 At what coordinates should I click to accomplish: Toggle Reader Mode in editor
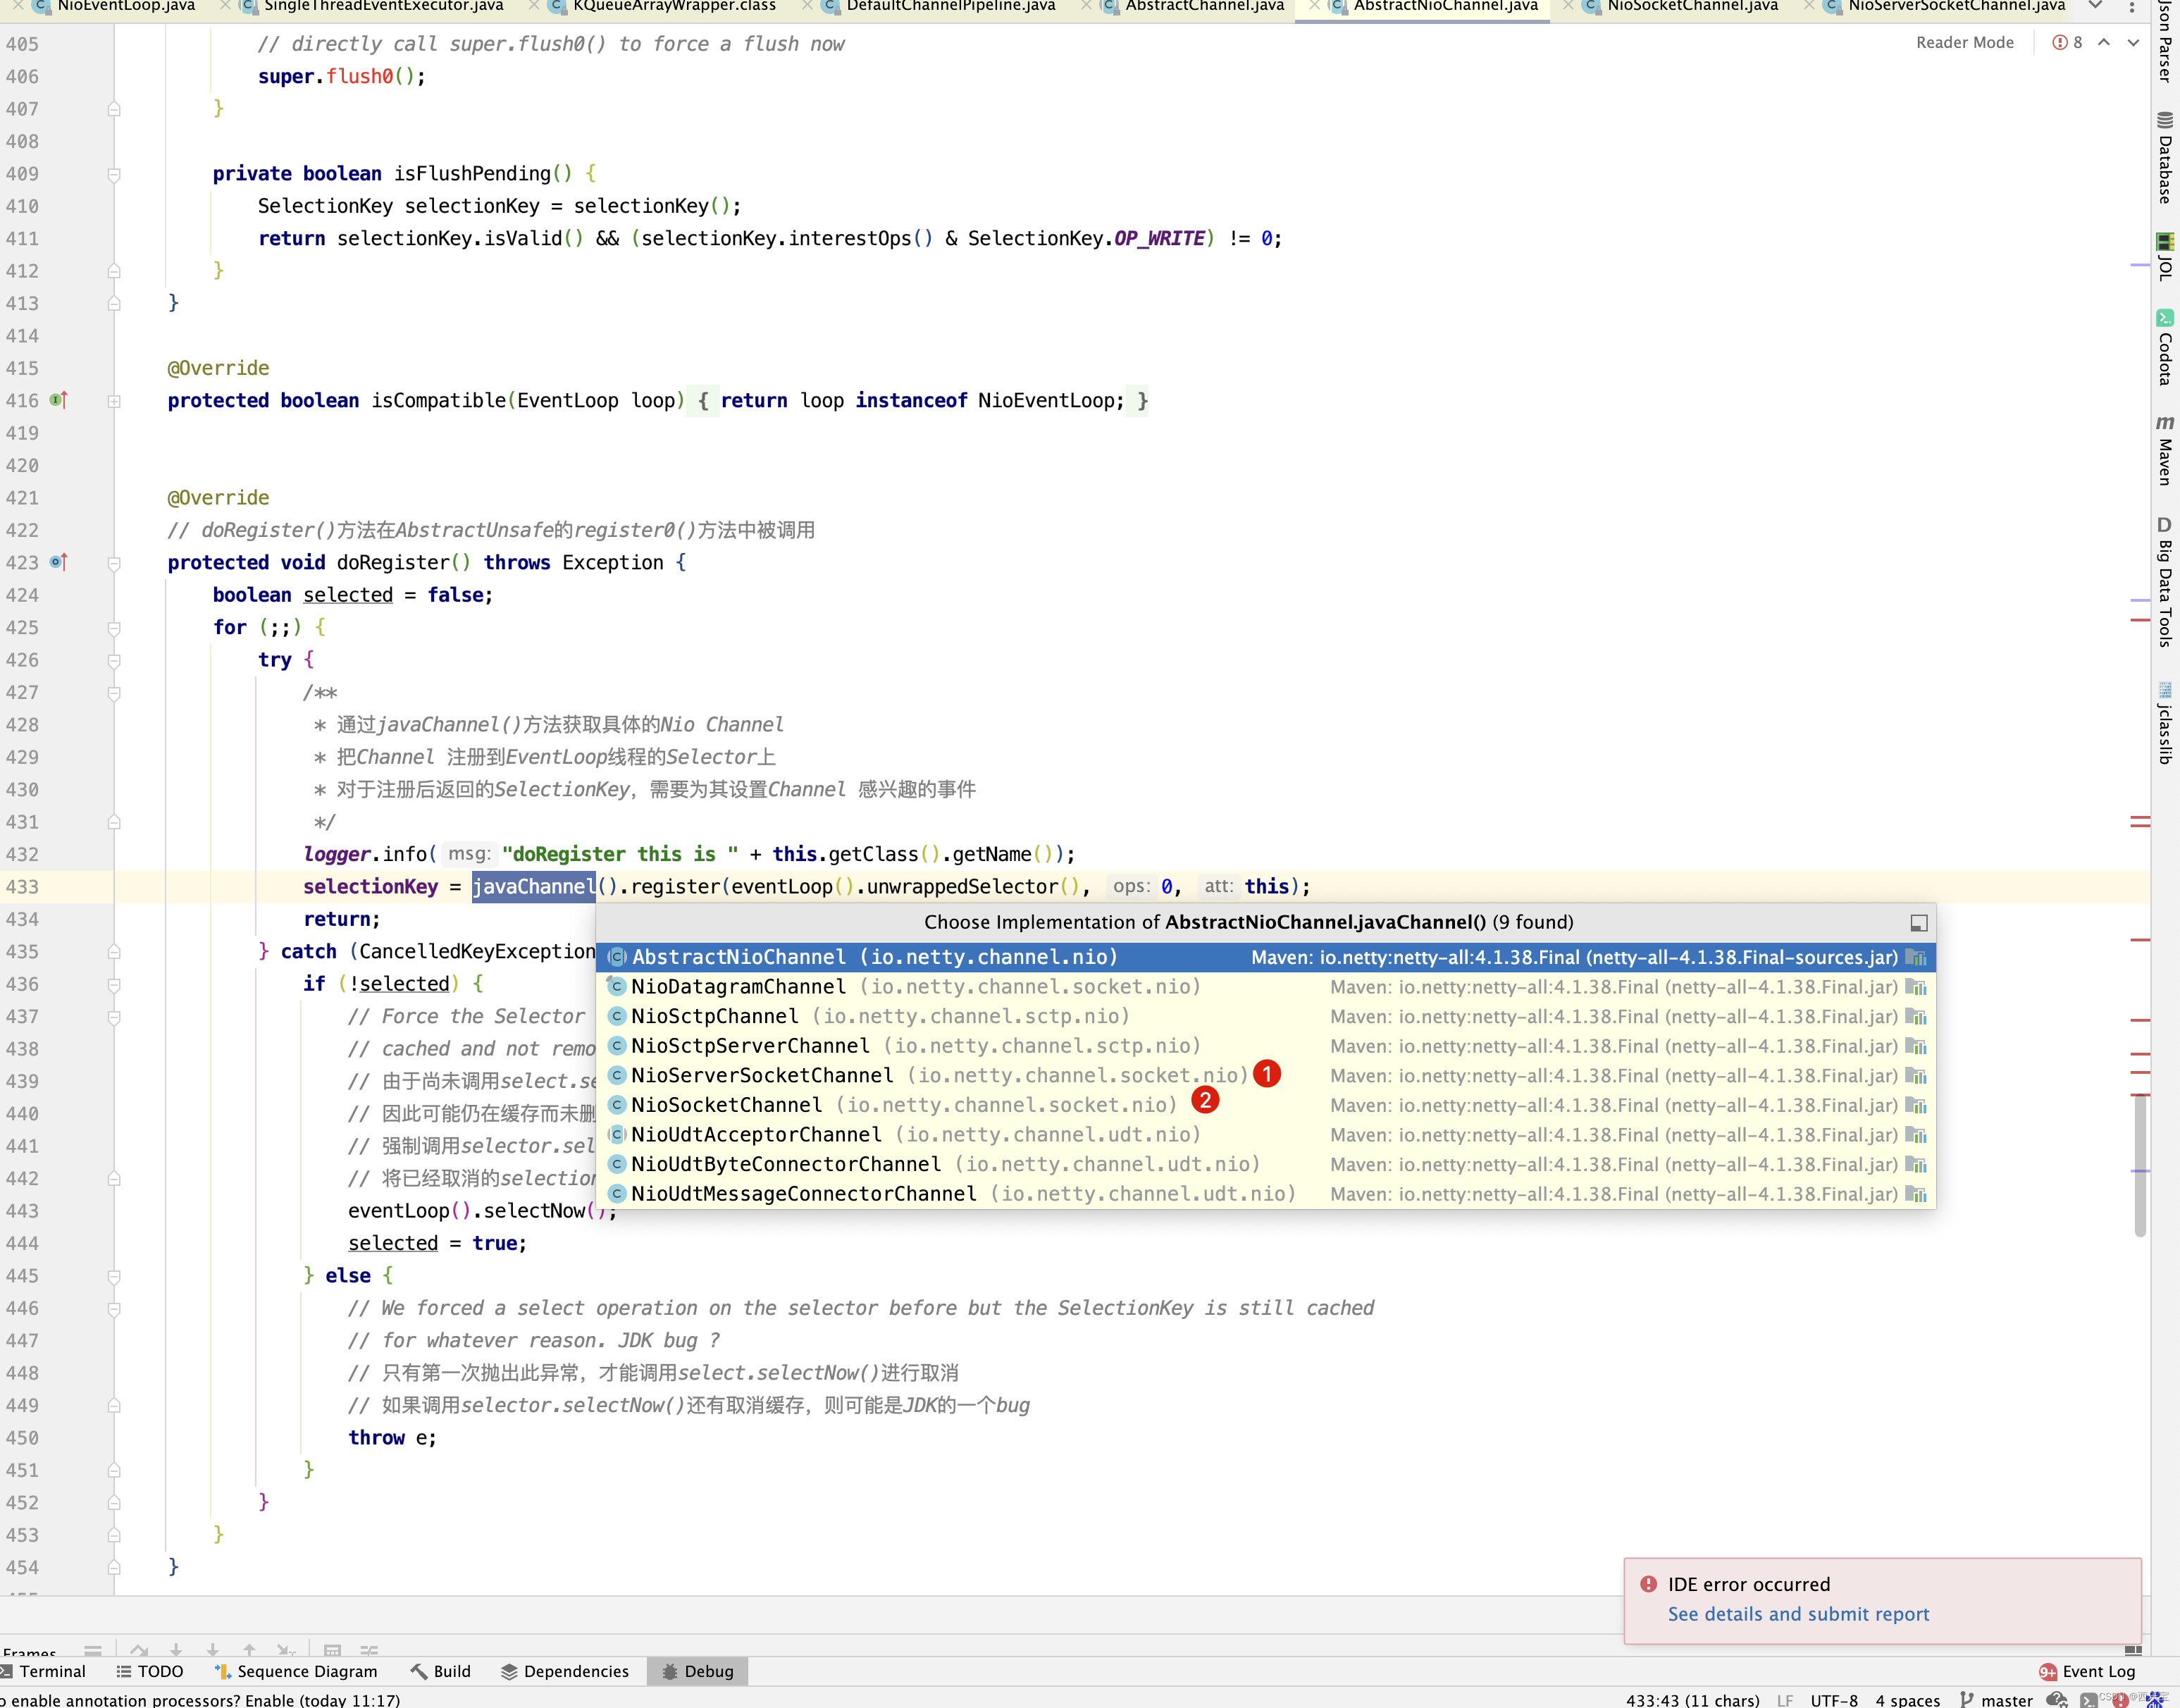[1964, 42]
